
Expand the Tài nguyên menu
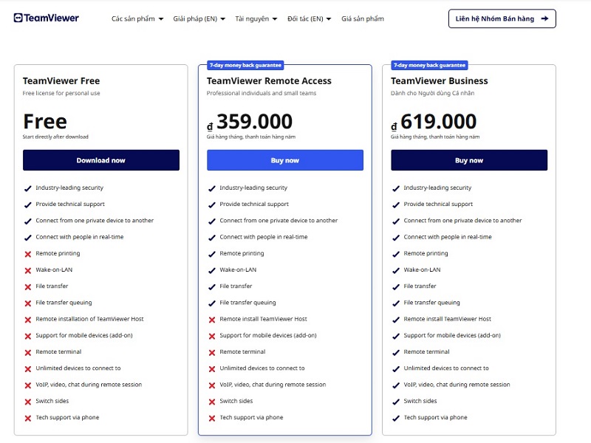[x=256, y=18]
